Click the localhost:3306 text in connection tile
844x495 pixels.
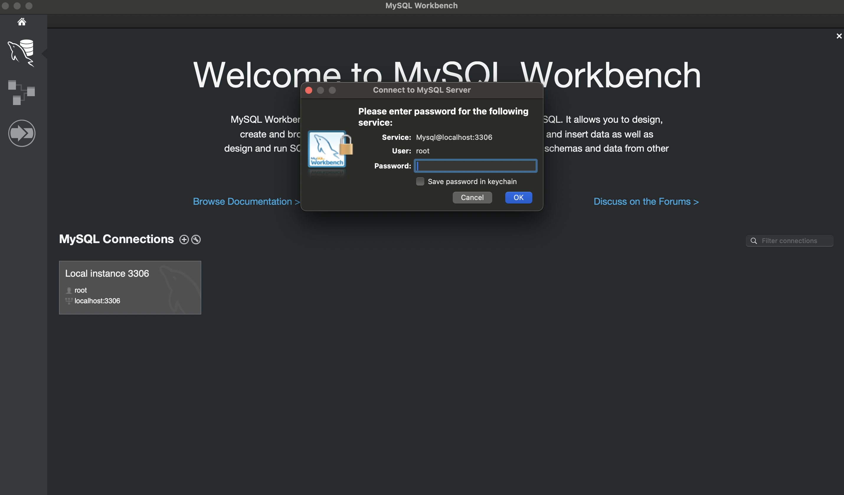click(x=97, y=301)
